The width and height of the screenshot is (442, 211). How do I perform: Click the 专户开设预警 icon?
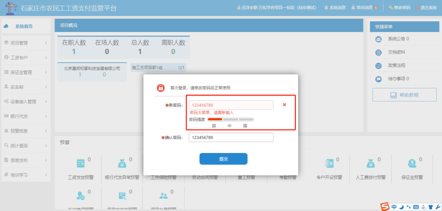[329, 164]
